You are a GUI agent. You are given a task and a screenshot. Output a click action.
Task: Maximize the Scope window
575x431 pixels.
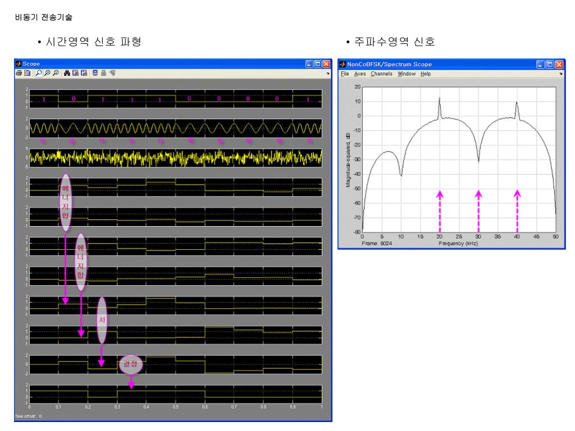coord(318,64)
